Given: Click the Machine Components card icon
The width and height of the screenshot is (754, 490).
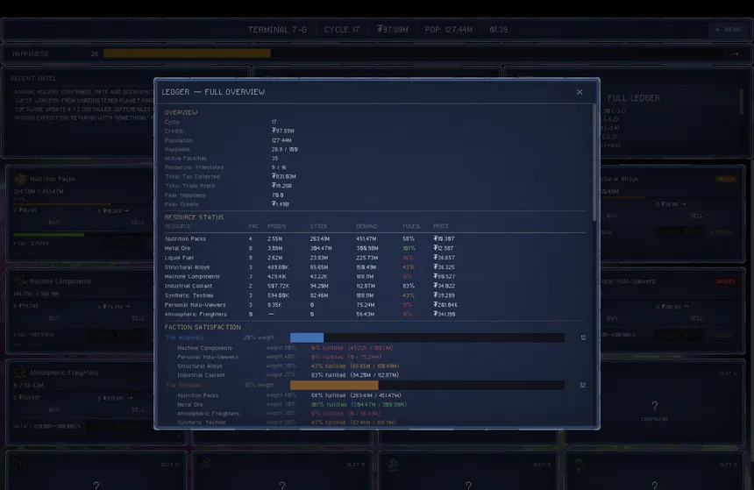Looking at the screenshot, I should point(19,281).
